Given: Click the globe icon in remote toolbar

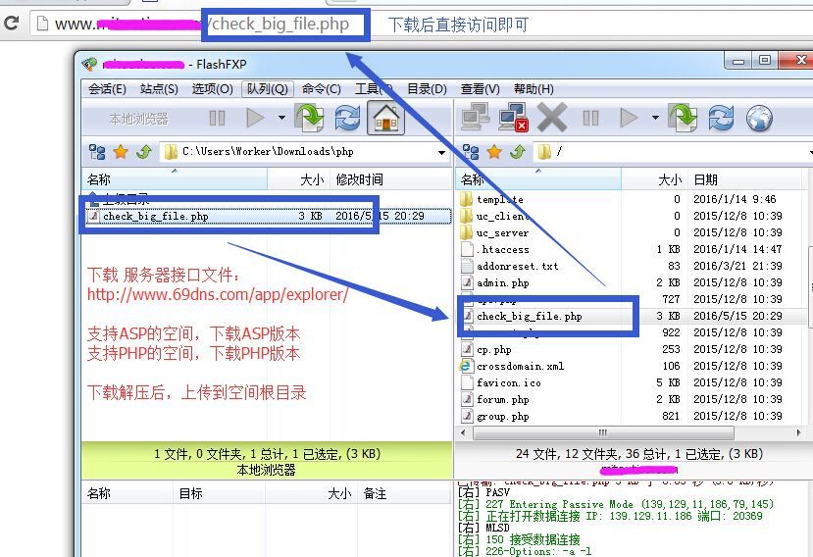Looking at the screenshot, I should (760, 119).
